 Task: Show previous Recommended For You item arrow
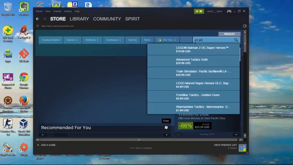pyautogui.click(x=43, y=135)
